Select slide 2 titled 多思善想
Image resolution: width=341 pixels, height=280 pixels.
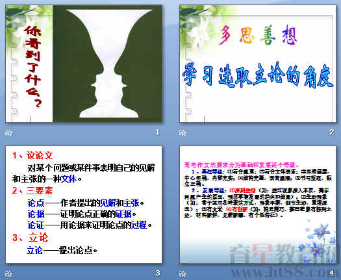[x=258, y=64]
